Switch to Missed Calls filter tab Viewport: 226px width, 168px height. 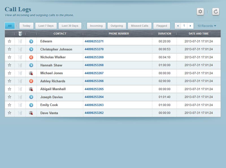(x=140, y=26)
